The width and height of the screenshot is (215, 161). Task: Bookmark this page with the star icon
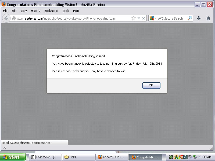coord(134,19)
